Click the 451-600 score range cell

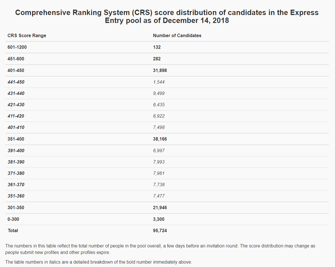coord(16,59)
